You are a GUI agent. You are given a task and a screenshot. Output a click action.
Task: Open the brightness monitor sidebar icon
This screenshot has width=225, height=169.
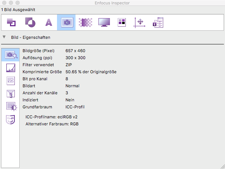coord(11,107)
